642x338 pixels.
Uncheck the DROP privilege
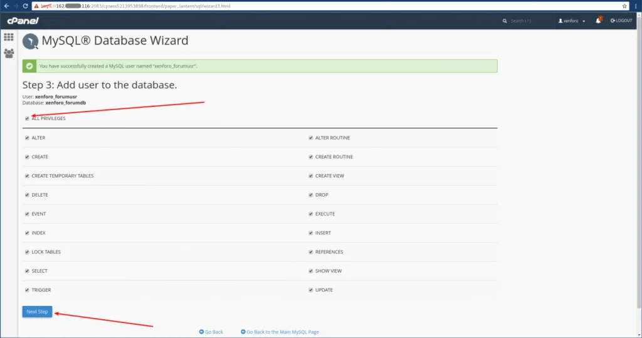click(310, 195)
